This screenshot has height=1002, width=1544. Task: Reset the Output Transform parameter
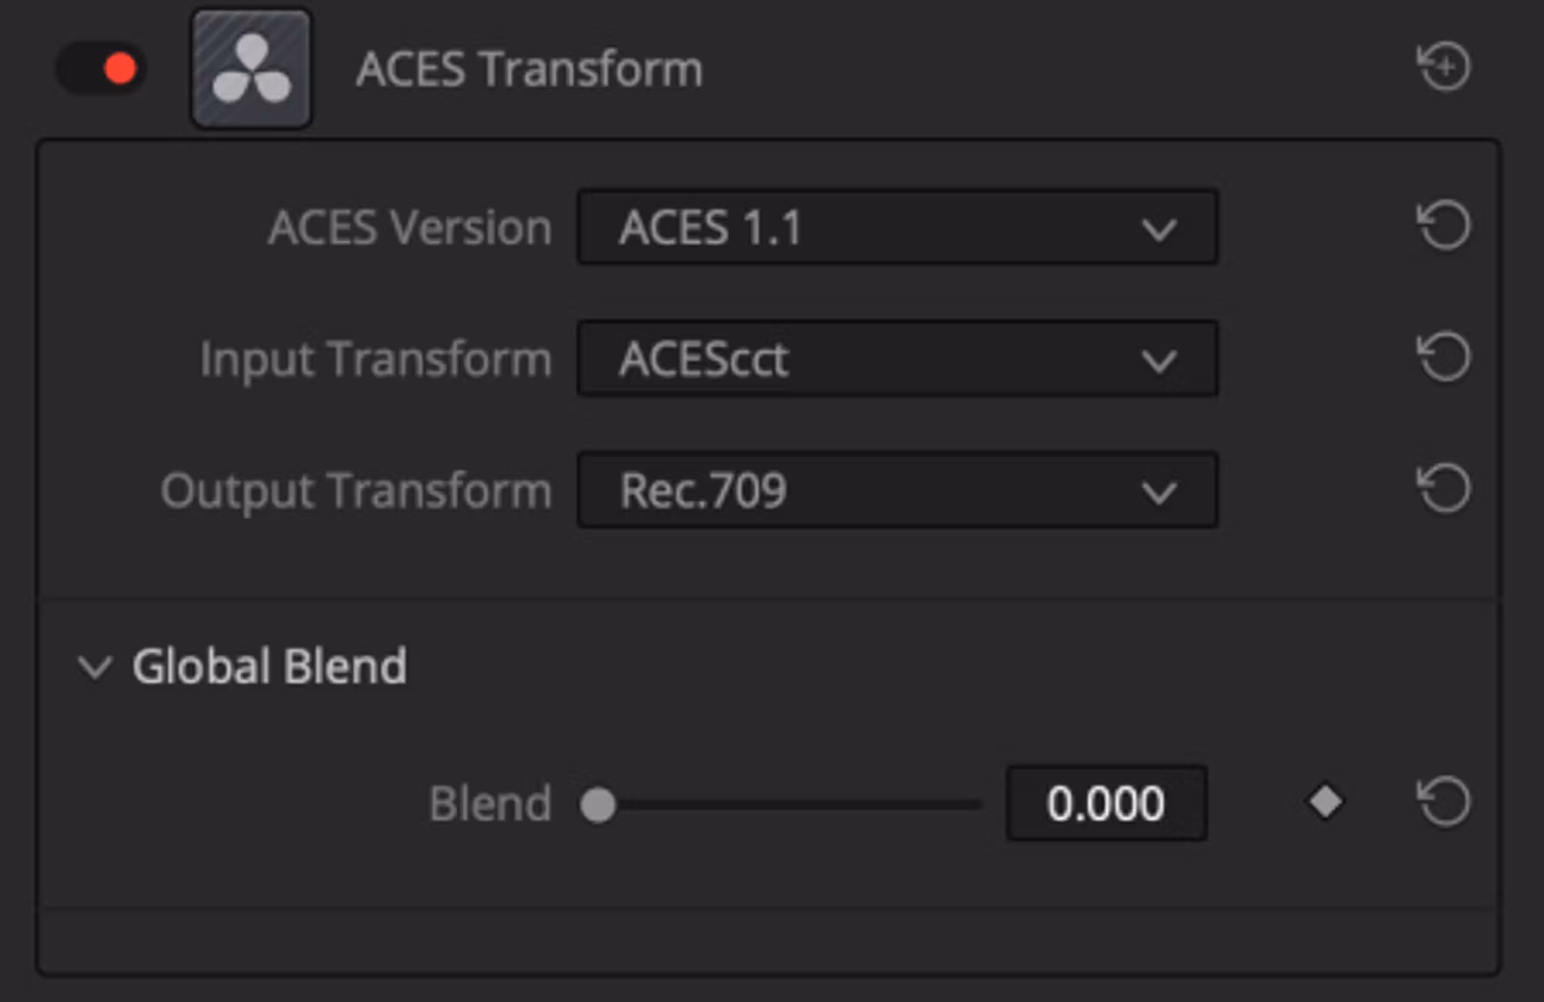(x=1444, y=489)
